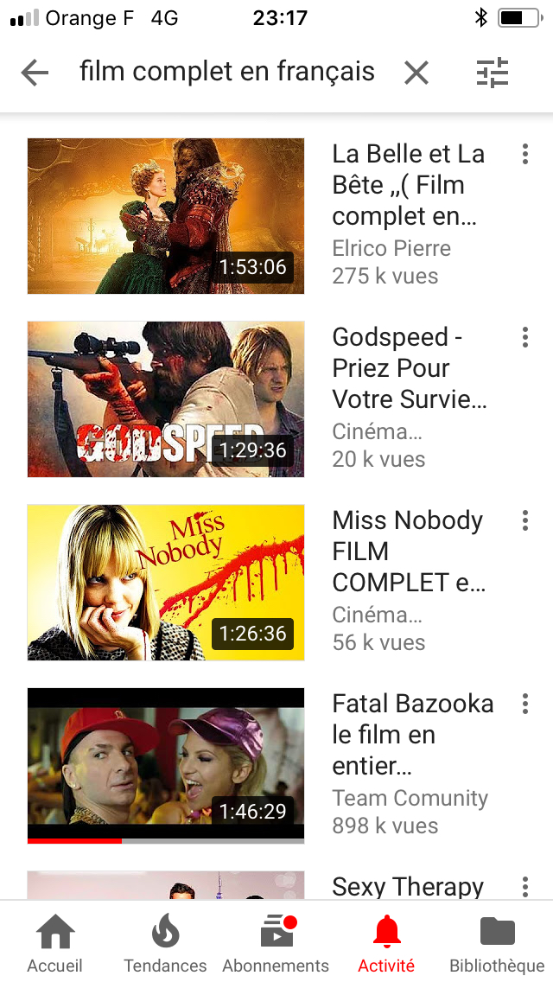Viewport: 553px width, 982px height.
Task: Open the Abonnements subscriptions tab
Action: pos(276,944)
